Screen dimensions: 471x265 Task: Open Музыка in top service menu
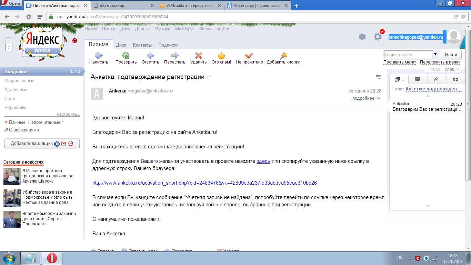coord(162,29)
